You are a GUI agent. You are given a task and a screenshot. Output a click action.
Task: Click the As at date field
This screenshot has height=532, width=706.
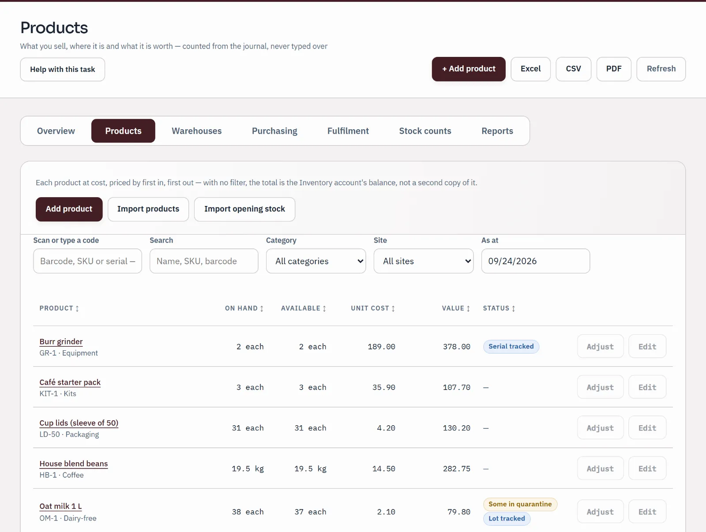pos(536,261)
